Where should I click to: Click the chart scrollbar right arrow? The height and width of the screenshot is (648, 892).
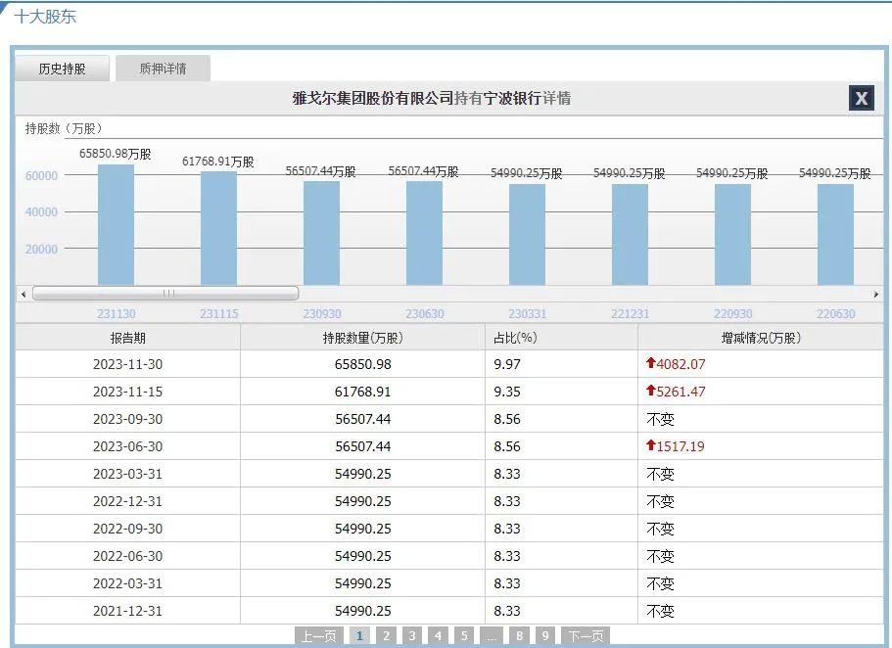pos(876,294)
